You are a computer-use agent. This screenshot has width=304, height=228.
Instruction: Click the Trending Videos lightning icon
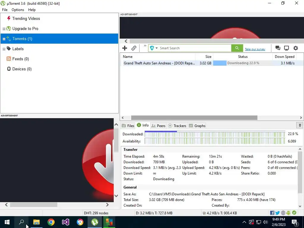[9, 18]
